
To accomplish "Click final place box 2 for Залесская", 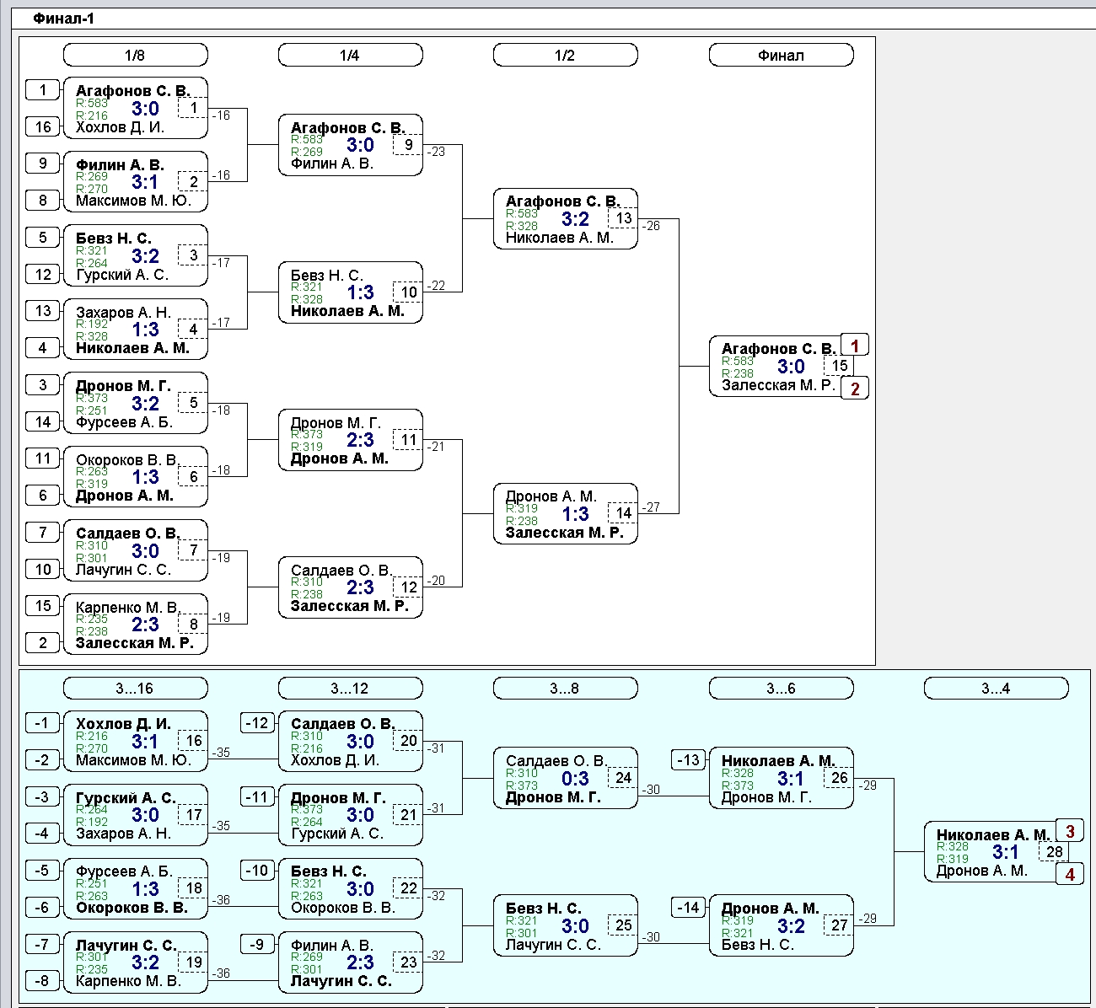I will click(x=855, y=389).
